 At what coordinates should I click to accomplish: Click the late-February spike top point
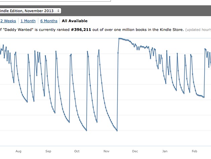[x=205, y=49]
